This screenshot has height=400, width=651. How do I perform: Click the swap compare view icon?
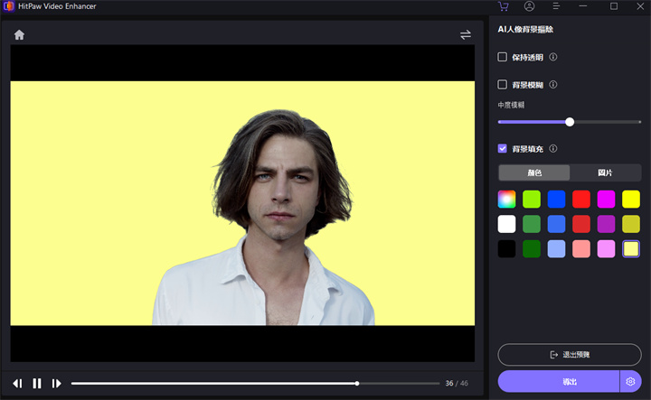point(465,35)
